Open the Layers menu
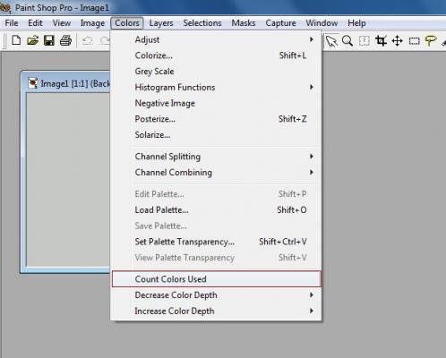Viewport: 446px width, 358px height. point(161,23)
